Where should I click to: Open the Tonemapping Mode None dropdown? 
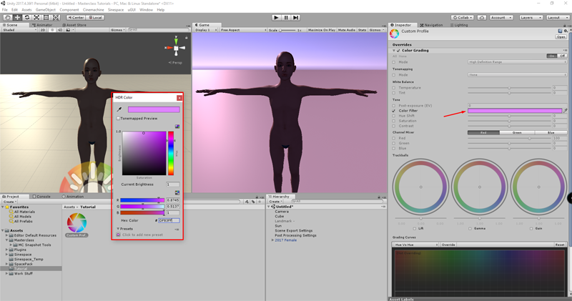coord(517,75)
